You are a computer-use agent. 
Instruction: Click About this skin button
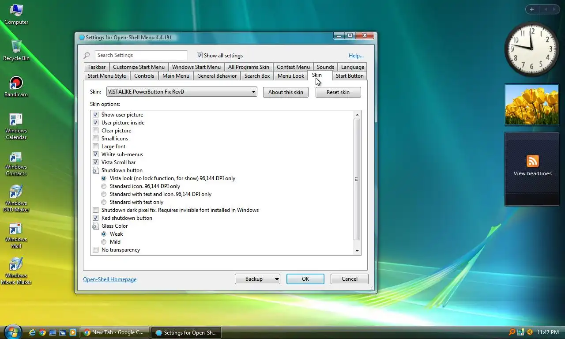pyautogui.click(x=286, y=92)
